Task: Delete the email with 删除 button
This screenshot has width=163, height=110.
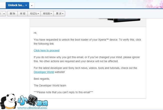Action: [x=12, y=13]
